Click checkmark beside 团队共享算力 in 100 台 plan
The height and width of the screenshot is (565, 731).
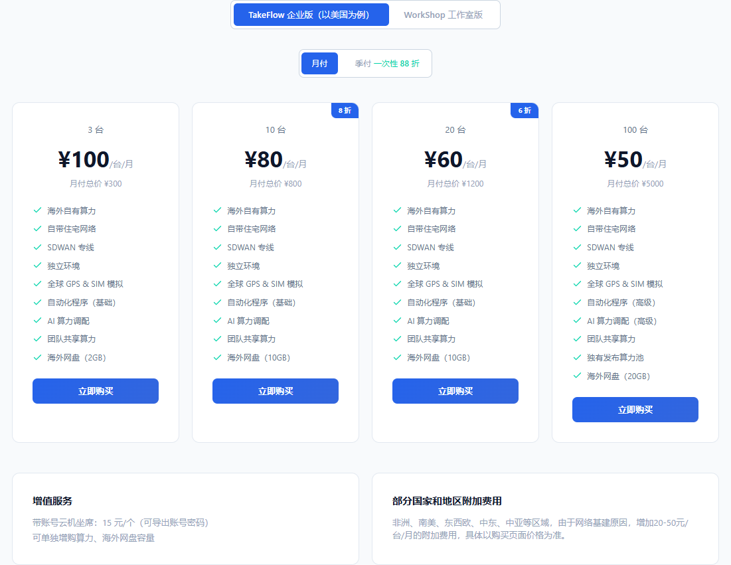577,339
